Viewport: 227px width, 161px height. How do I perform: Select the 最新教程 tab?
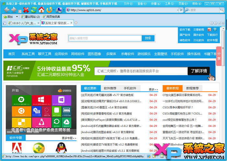[x=173, y=88]
